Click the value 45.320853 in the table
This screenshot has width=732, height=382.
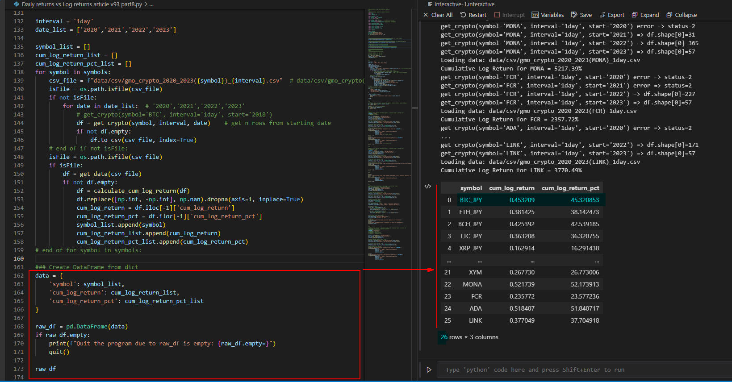pyautogui.click(x=585, y=200)
